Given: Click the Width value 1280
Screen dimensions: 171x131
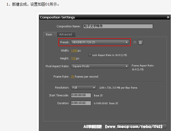Looking at the screenshot, I should (74, 51).
